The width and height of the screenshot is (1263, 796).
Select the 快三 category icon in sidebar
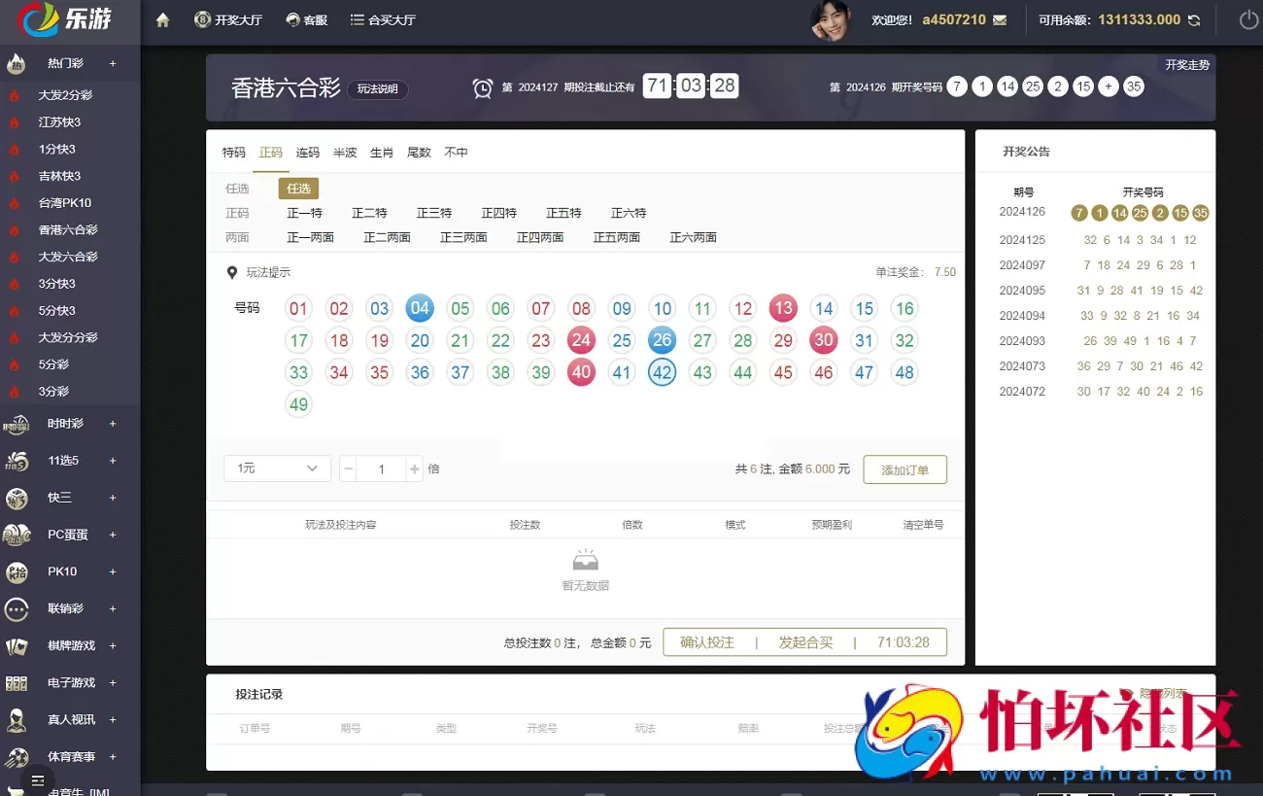(16, 498)
